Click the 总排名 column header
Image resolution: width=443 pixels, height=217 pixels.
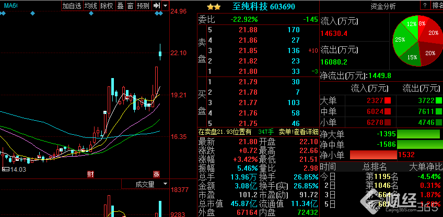(375, 167)
